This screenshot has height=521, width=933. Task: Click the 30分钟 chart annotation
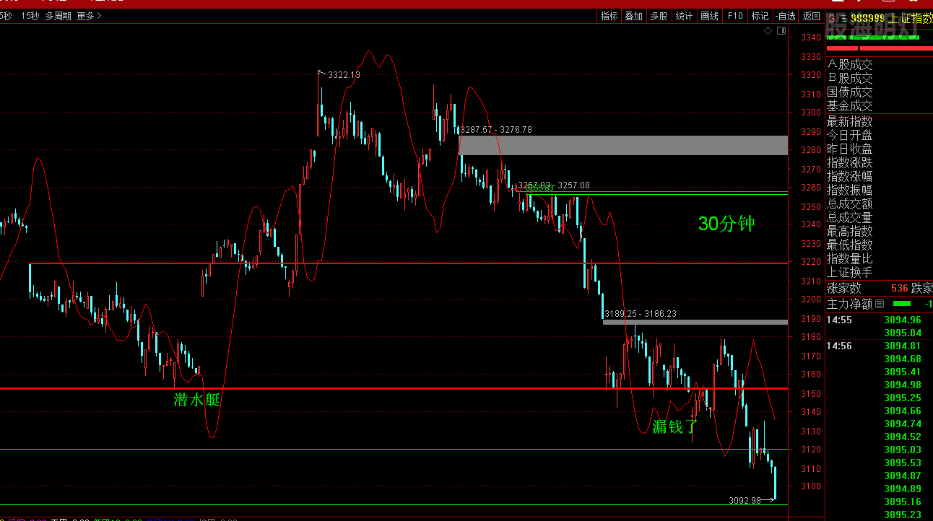pyautogui.click(x=726, y=224)
